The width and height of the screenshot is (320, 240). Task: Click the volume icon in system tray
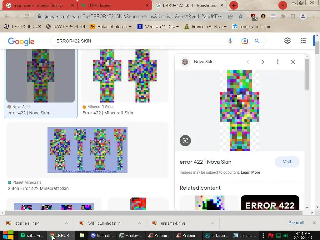(x=286, y=236)
